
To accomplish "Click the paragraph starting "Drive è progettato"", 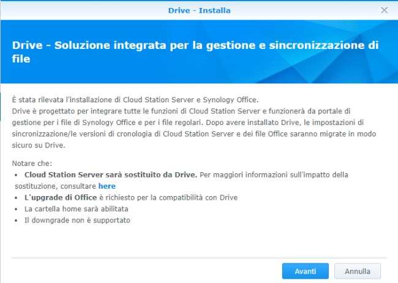I will (x=194, y=128).
